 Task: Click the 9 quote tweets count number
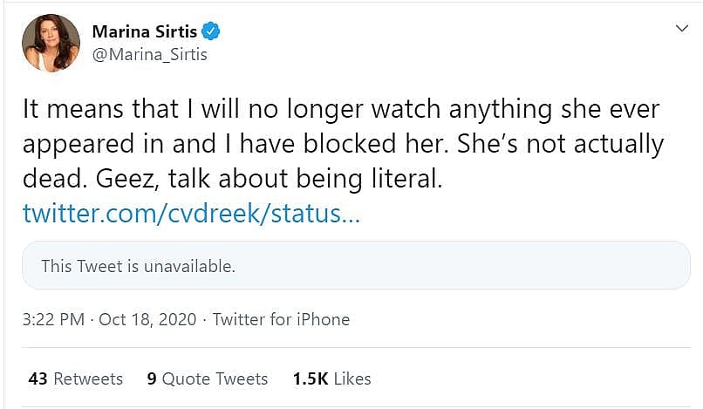click(x=152, y=378)
